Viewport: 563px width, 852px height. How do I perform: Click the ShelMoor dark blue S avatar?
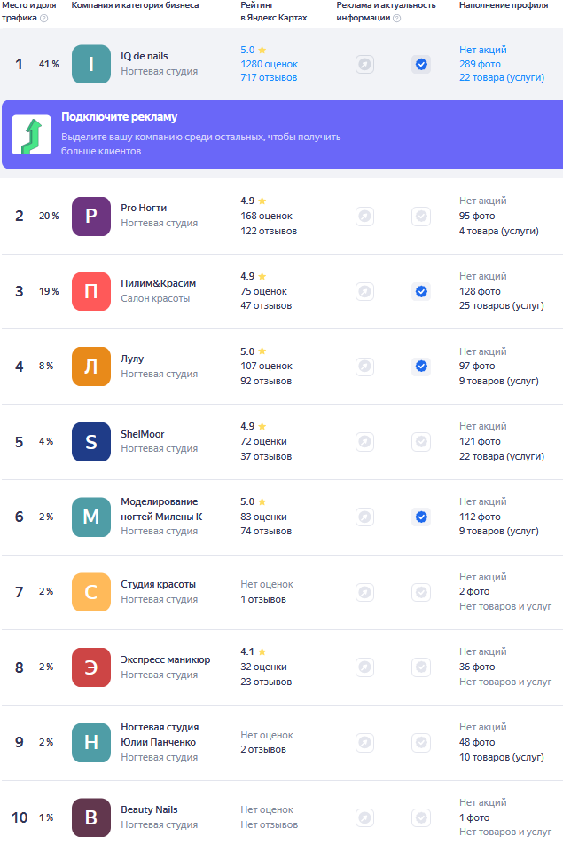[91, 442]
